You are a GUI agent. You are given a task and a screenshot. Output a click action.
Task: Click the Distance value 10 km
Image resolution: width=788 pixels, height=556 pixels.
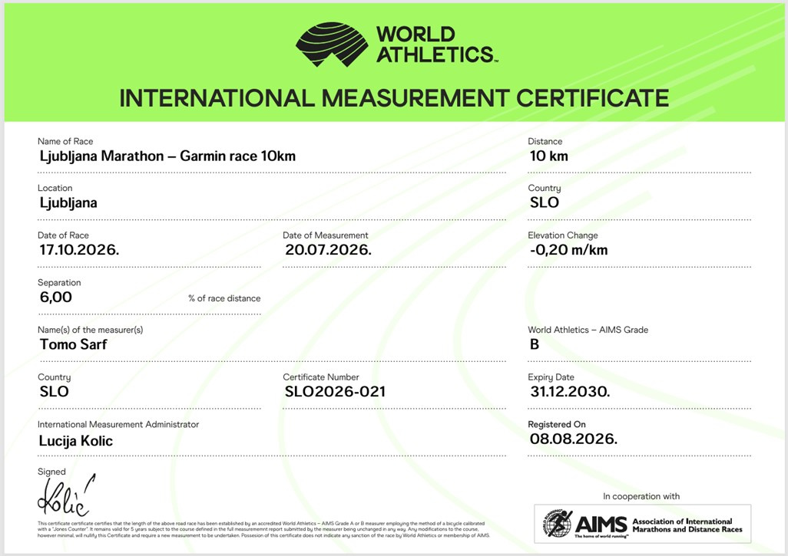click(549, 156)
